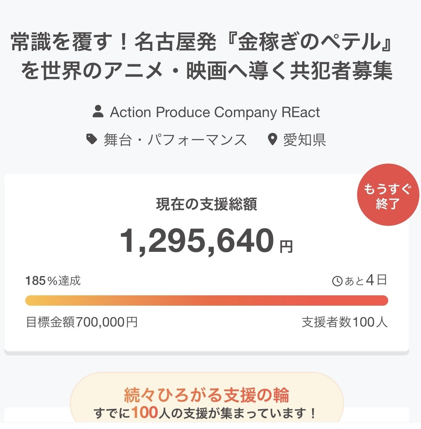
Task: Click the 支援者数100人 supporter count
Action: [x=345, y=322]
